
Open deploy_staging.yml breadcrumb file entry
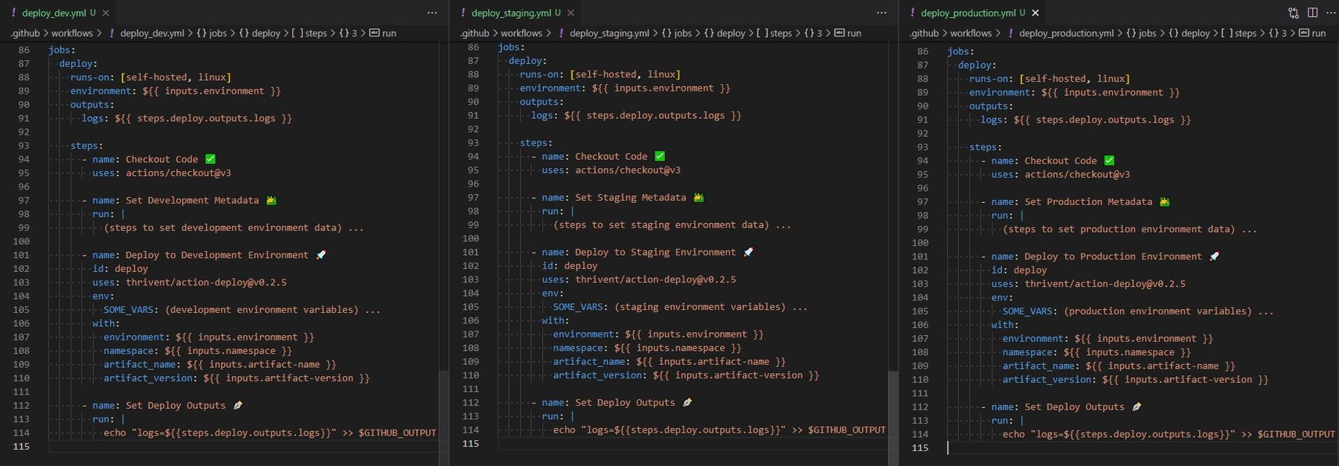point(609,33)
